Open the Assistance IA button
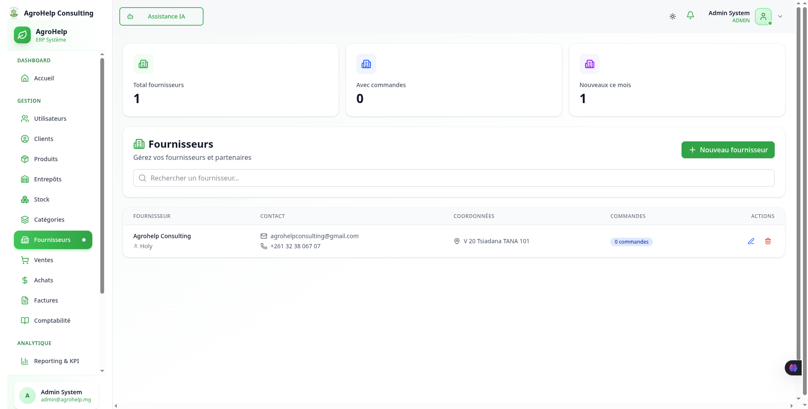The height and width of the screenshot is (409, 808). (x=161, y=16)
